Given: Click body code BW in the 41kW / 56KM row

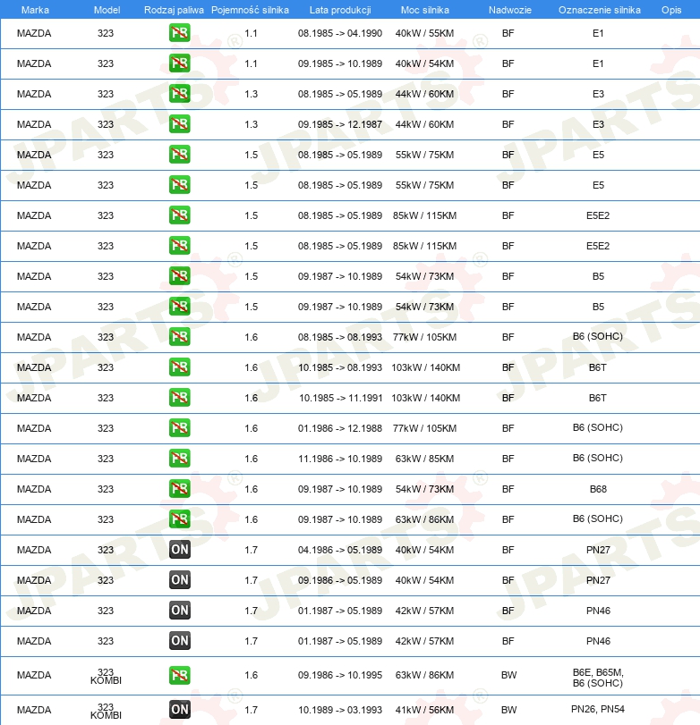Looking at the screenshot, I should (x=508, y=710).
